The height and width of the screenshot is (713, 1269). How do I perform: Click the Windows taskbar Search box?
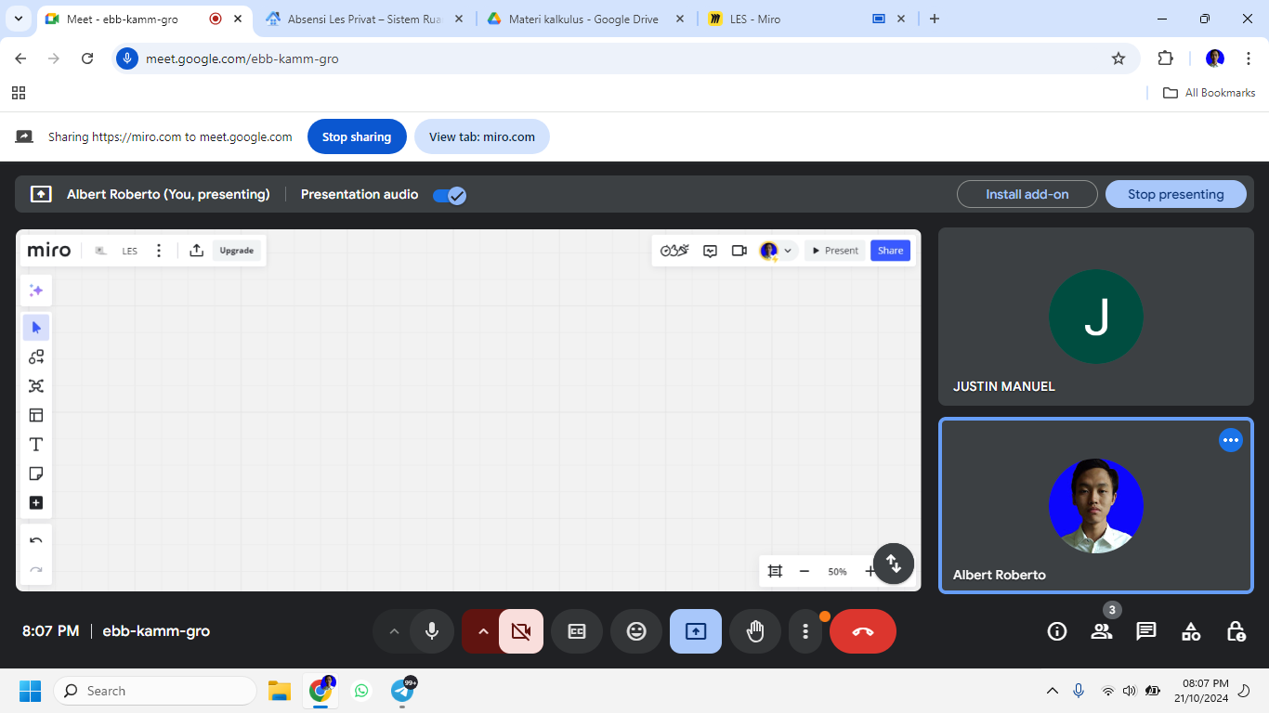click(155, 691)
